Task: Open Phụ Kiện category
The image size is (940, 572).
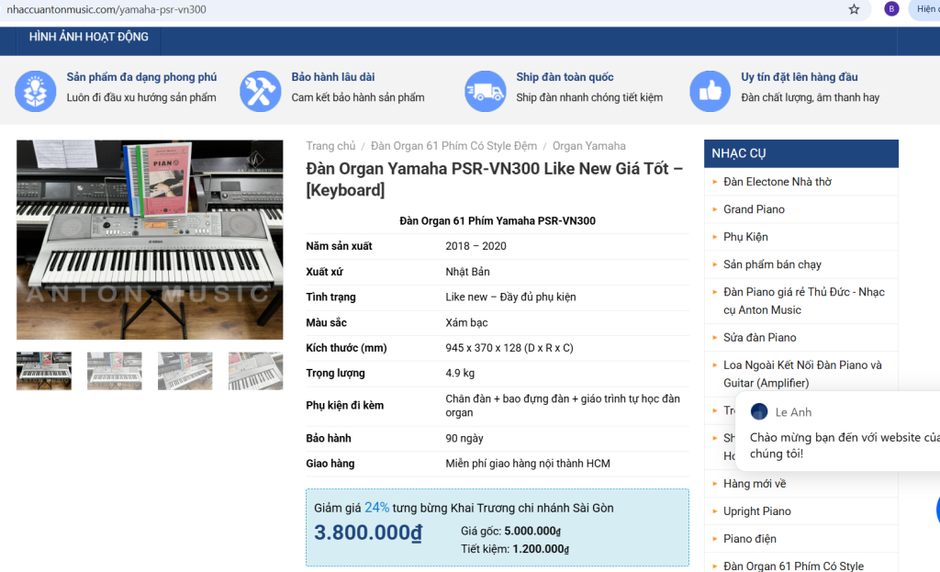Action: tap(745, 237)
